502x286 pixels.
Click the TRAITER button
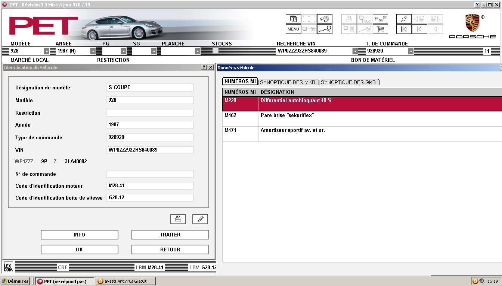point(170,235)
